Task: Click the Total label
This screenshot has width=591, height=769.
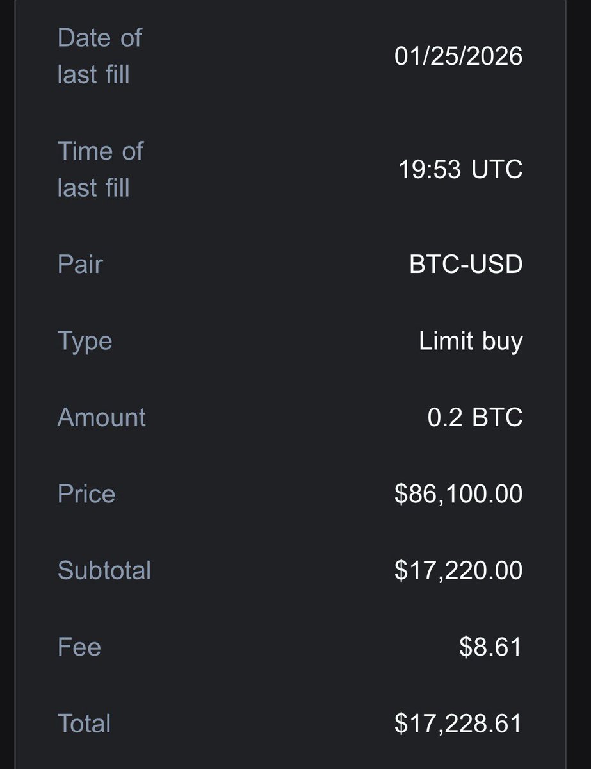Action: 84,723
